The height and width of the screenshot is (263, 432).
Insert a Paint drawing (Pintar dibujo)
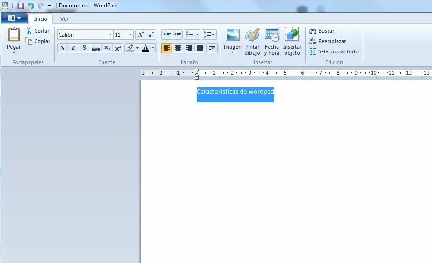coord(252,41)
